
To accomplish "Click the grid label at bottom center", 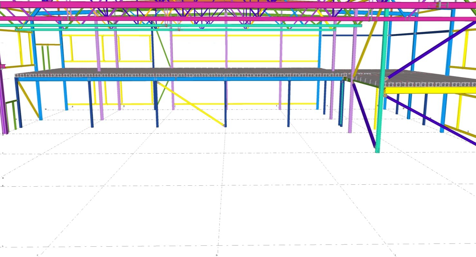I will click(217, 255).
